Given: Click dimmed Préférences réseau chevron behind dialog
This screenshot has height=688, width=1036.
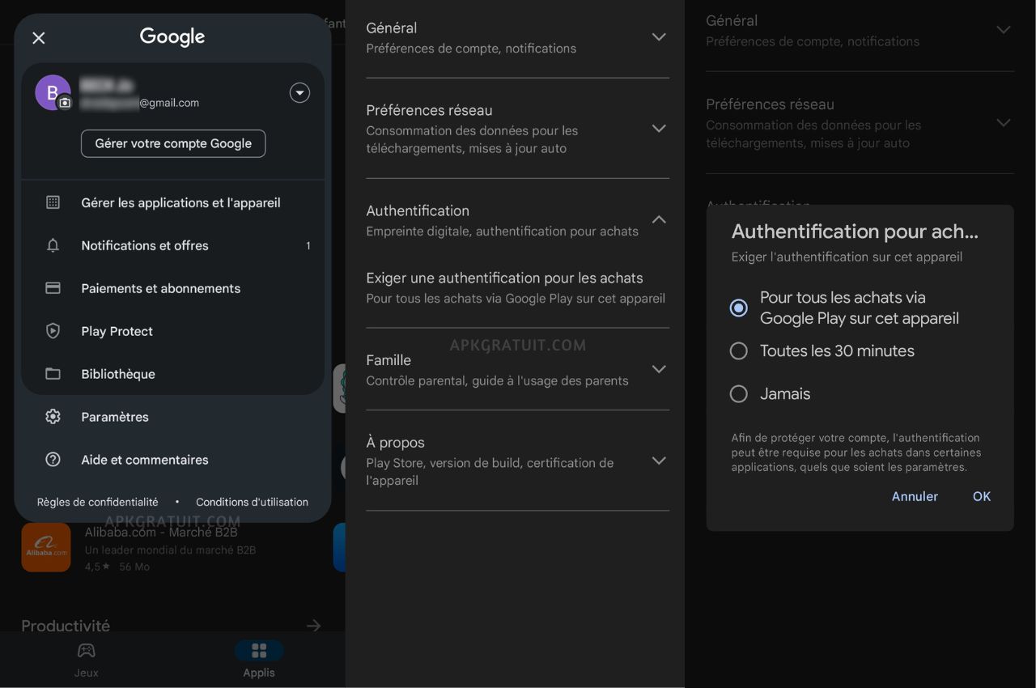Looking at the screenshot, I should pos(1004,123).
